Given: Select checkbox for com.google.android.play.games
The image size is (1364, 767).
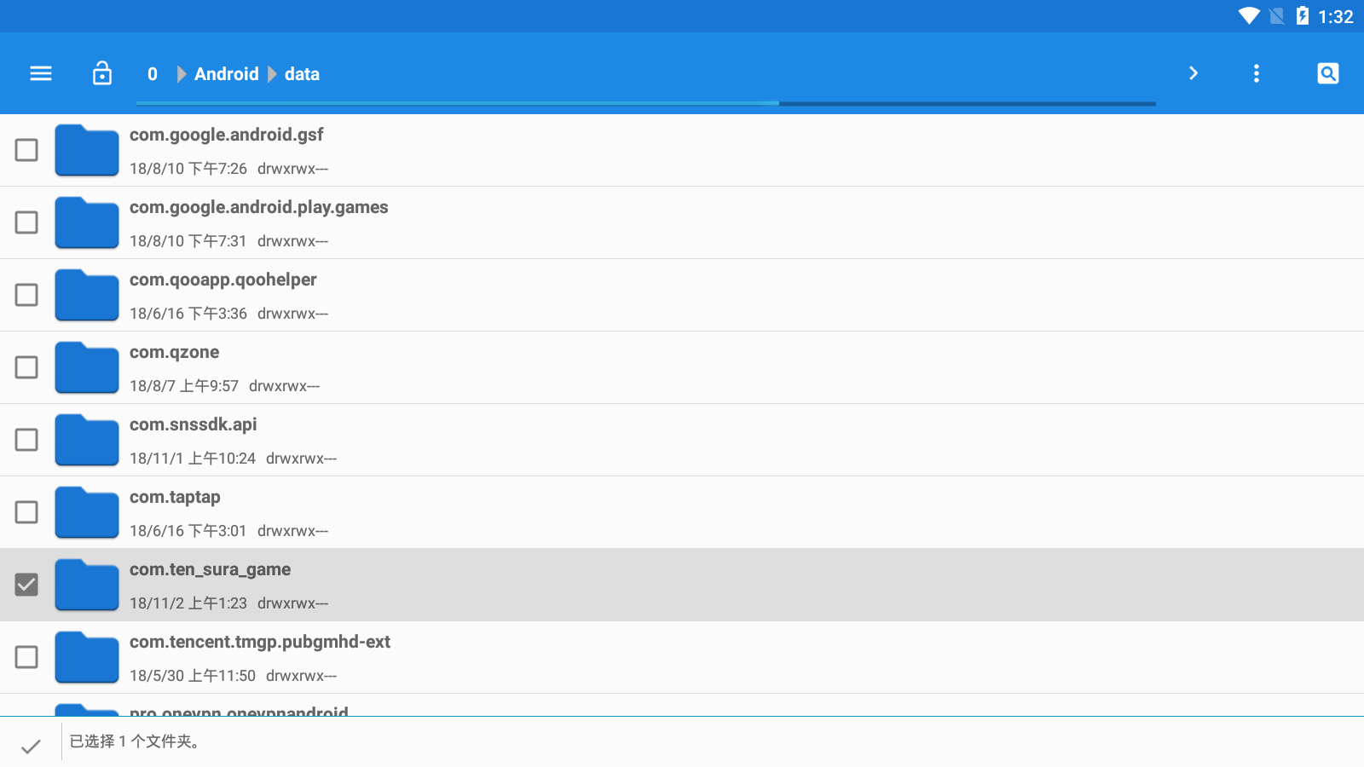Looking at the screenshot, I should point(26,222).
